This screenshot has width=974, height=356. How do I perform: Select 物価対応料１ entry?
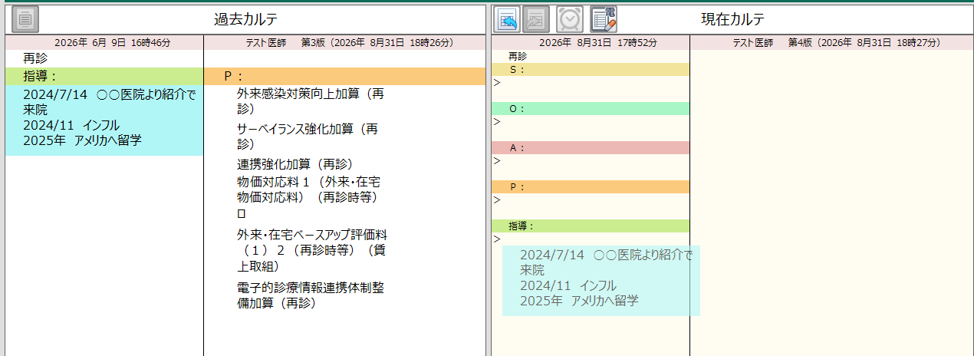pyautogui.click(x=309, y=197)
